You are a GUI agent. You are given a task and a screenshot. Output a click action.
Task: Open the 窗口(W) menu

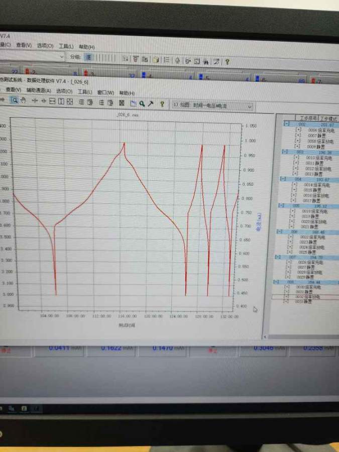[105, 92]
